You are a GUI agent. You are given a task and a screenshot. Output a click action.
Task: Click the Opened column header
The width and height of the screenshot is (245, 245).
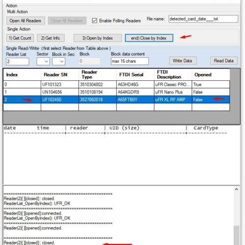pos(211,74)
